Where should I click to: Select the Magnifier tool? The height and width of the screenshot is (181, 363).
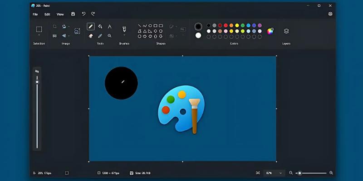(x=109, y=36)
